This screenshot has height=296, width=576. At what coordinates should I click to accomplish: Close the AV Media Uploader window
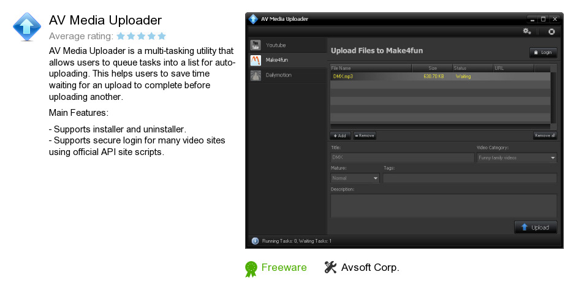click(x=555, y=19)
